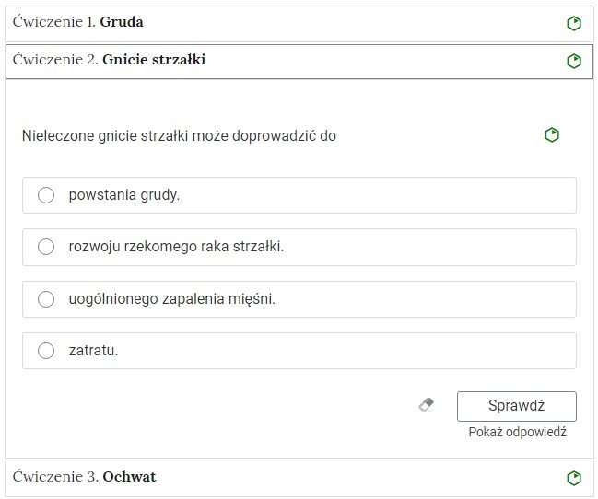
Task: Collapse the Ćwiczenie 2. Gnicie strzałki section
Action: click(299, 62)
